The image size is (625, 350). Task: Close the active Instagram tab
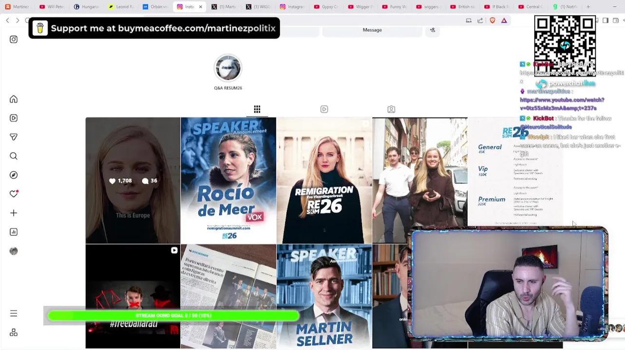click(x=200, y=7)
